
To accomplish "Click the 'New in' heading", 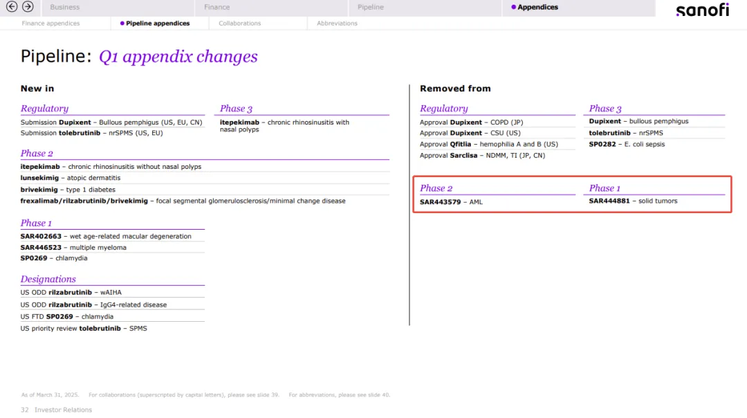I will 37,89.
